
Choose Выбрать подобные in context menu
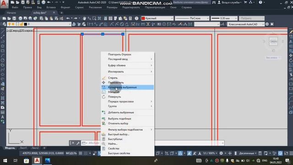127,119
